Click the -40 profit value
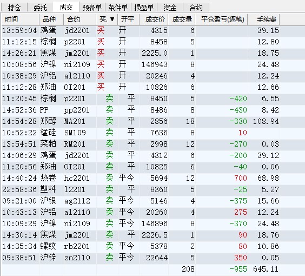305x276 pixels. click(x=240, y=167)
